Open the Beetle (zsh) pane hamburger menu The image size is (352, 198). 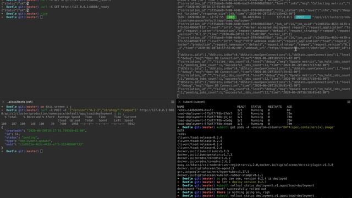[x=173, y=102]
